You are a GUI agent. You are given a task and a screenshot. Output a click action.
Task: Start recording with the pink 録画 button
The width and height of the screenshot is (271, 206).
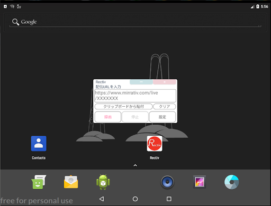tap(108, 117)
